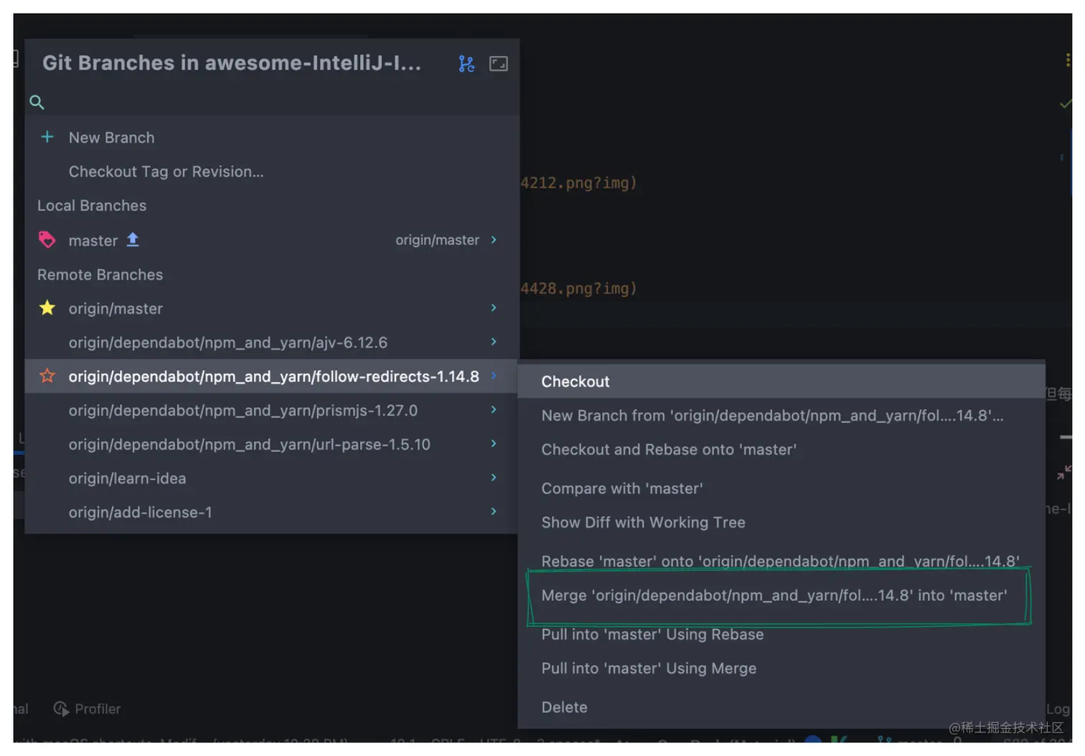The height and width of the screenshot is (756, 1085).
Task: Select the local master branch row
Action: 271,240
